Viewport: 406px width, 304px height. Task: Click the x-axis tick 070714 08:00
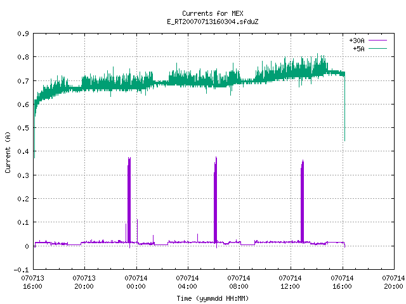click(239, 282)
